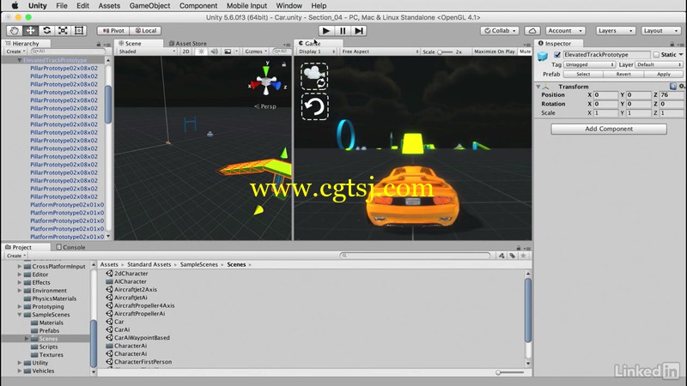Image resolution: width=687 pixels, height=386 pixels.
Task: Adjust the Project icon size slider
Action: tap(510, 372)
